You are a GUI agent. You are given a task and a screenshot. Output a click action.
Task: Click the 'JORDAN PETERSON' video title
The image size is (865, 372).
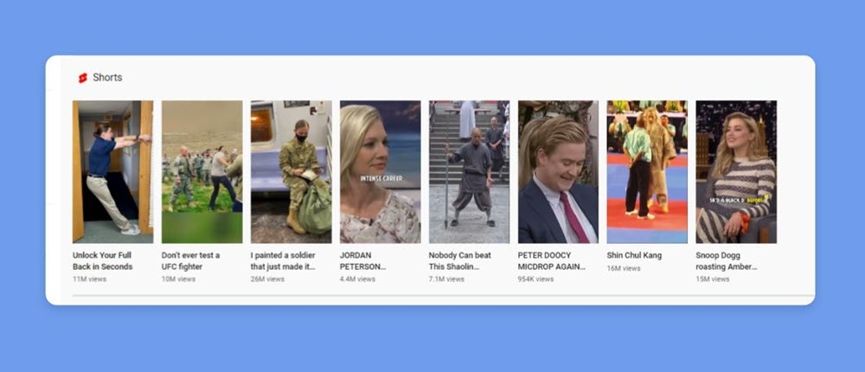coord(363,261)
